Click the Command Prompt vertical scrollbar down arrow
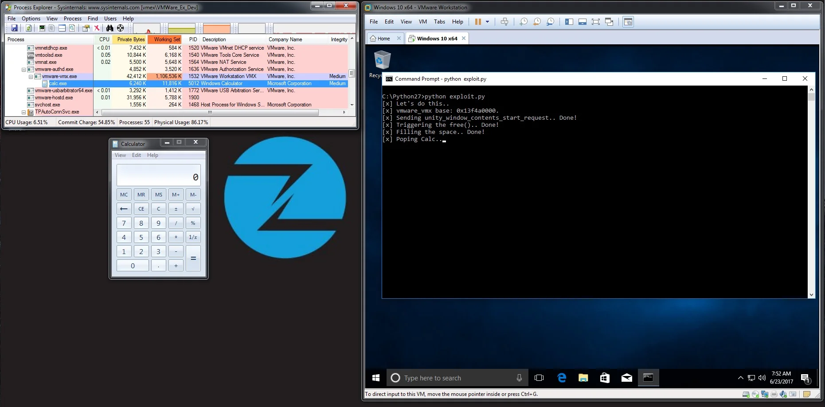The width and height of the screenshot is (825, 407). click(811, 295)
